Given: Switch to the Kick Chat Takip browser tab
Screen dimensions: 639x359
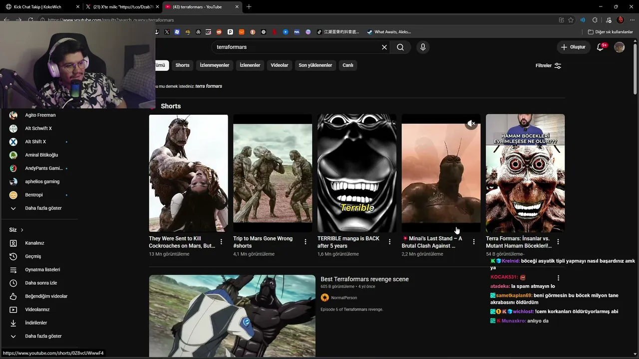Looking at the screenshot, I should (x=42, y=7).
